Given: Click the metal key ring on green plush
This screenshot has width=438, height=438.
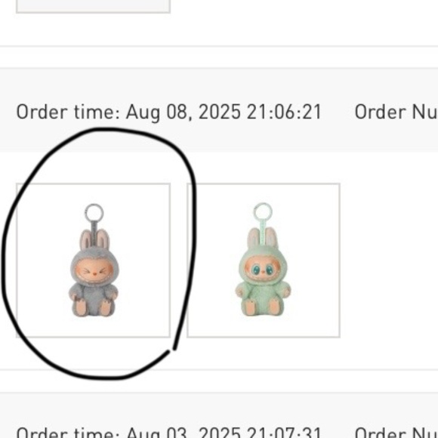Looking at the screenshot, I should tap(263, 211).
